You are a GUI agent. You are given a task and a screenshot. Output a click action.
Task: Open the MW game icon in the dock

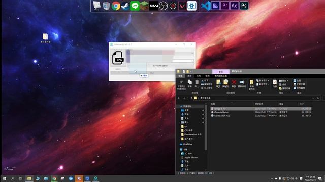point(154,6)
